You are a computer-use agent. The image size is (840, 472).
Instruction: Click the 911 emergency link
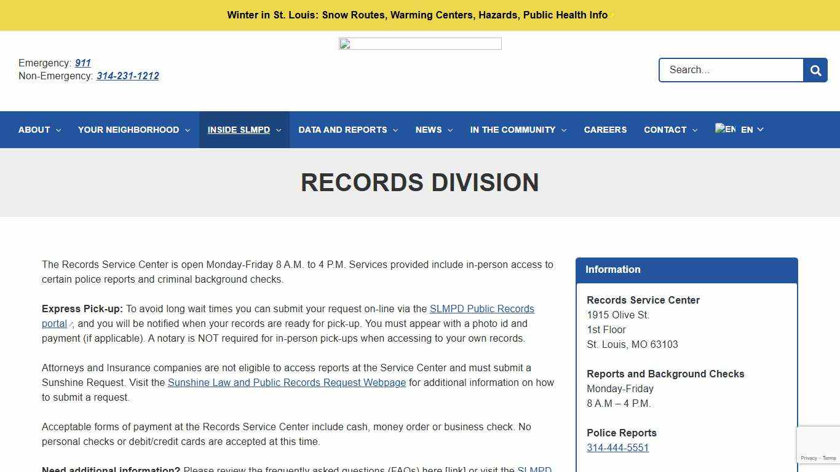point(82,63)
